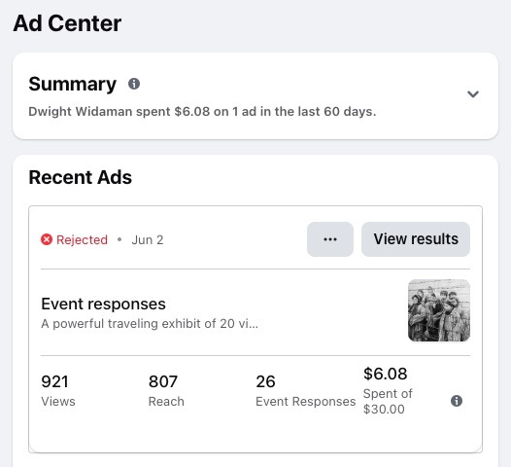Screen dimensions: 511x467
Task: Click the View results button
Action: point(416,239)
